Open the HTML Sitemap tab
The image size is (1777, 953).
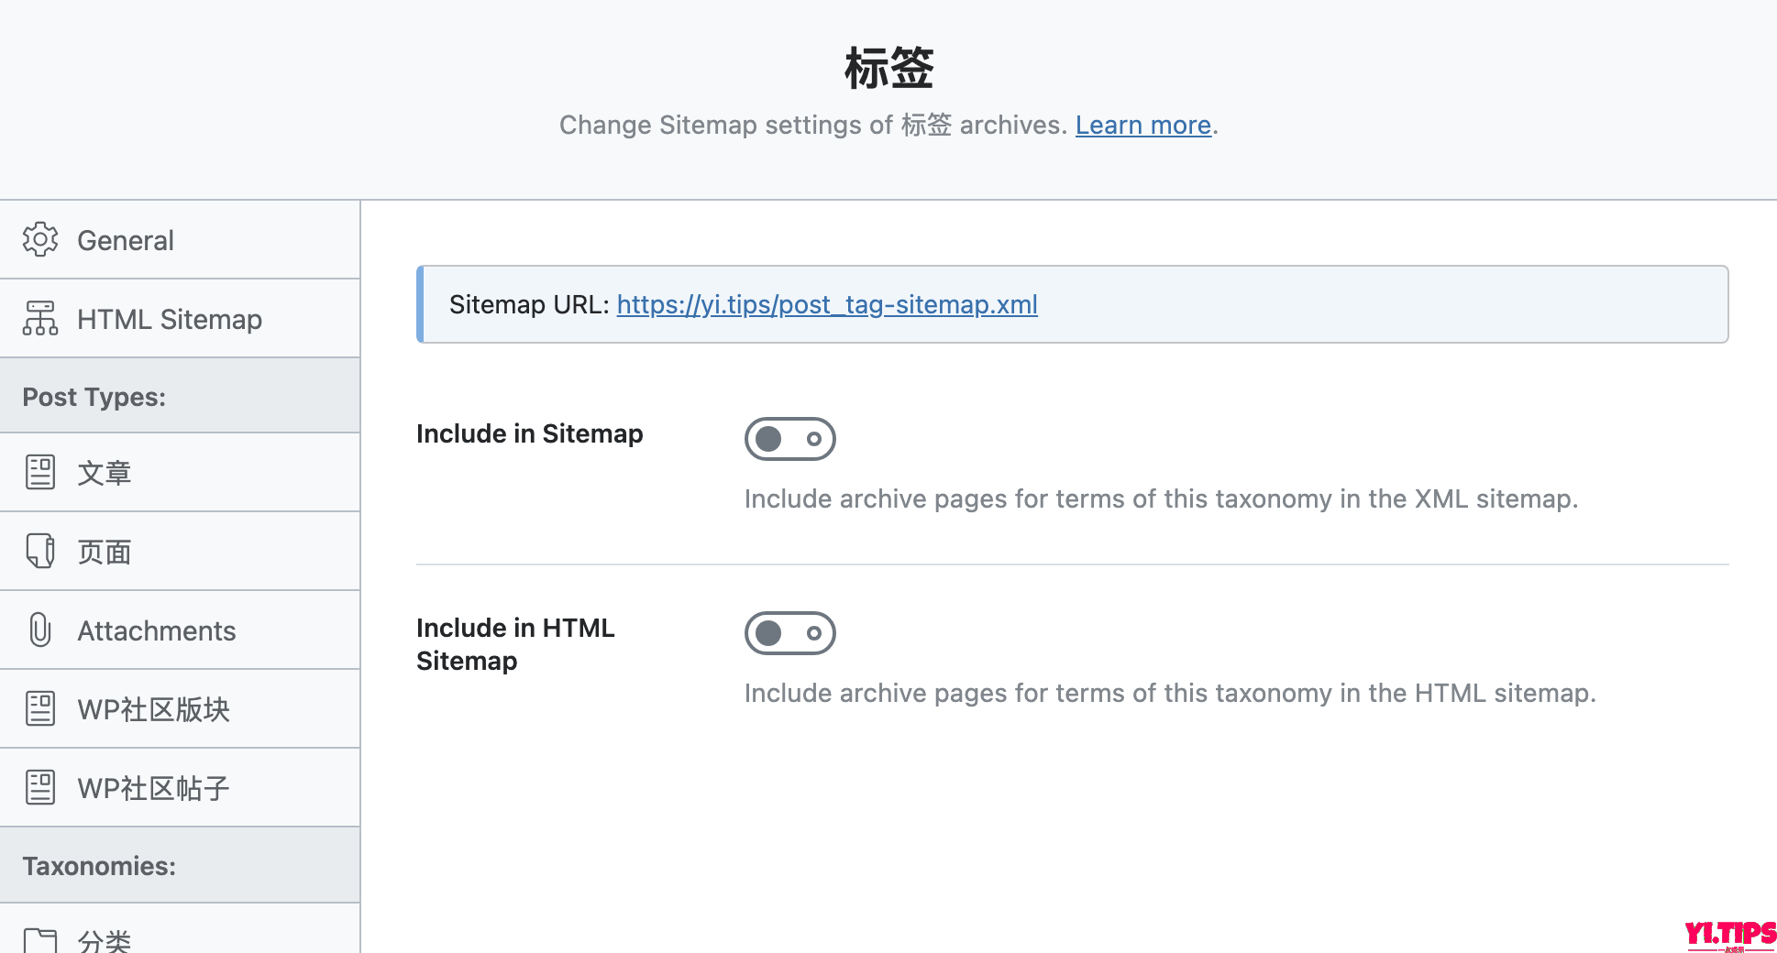pyautogui.click(x=180, y=319)
